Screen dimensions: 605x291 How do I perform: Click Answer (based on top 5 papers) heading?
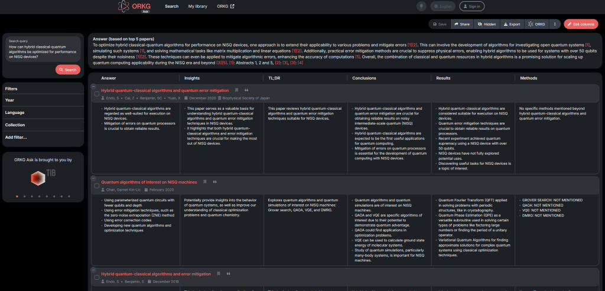[123, 39]
